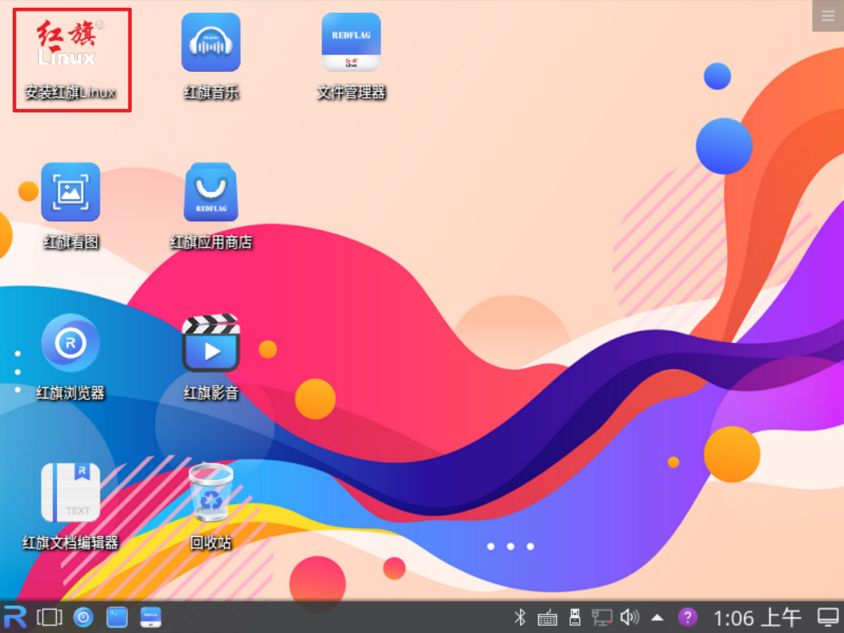Launch browser from taskbar shortcut
The width and height of the screenshot is (844, 633).
(83, 617)
